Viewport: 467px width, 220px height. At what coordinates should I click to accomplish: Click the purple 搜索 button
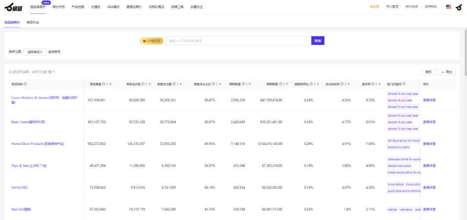tap(318, 41)
